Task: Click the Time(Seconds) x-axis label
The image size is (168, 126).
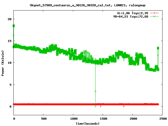Action: coord(87,124)
